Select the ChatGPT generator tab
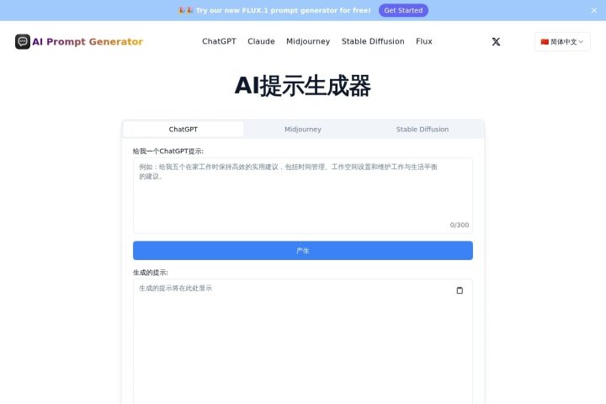This screenshot has width=606, height=404. click(183, 129)
